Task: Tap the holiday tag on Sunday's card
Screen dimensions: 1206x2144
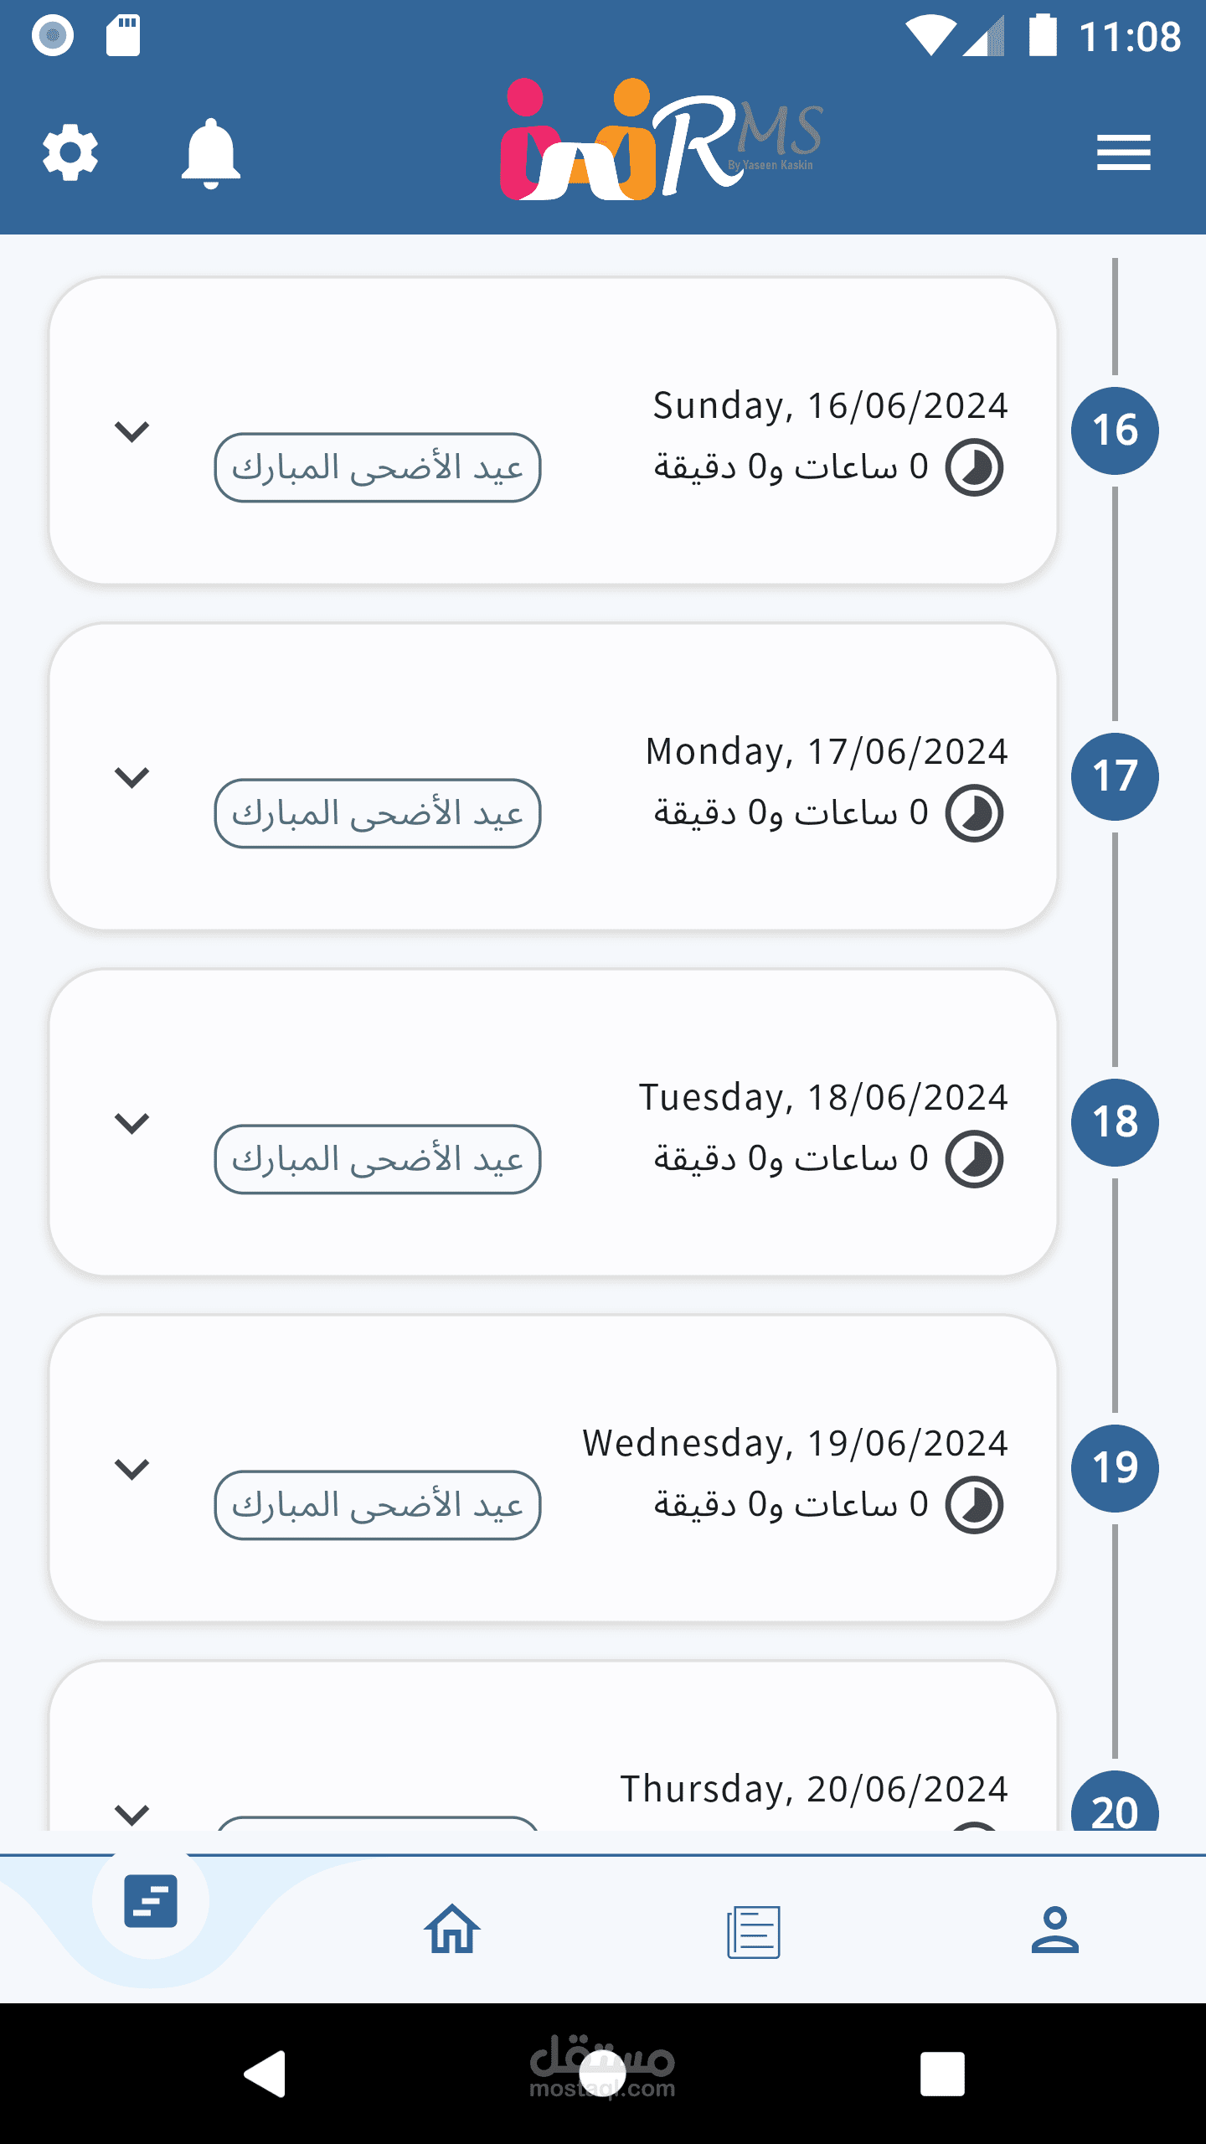Action: click(x=378, y=467)
